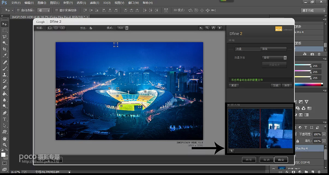Screen dimensions: 329x175
Task: Select the Blur tool
Action: coord(5,100)
